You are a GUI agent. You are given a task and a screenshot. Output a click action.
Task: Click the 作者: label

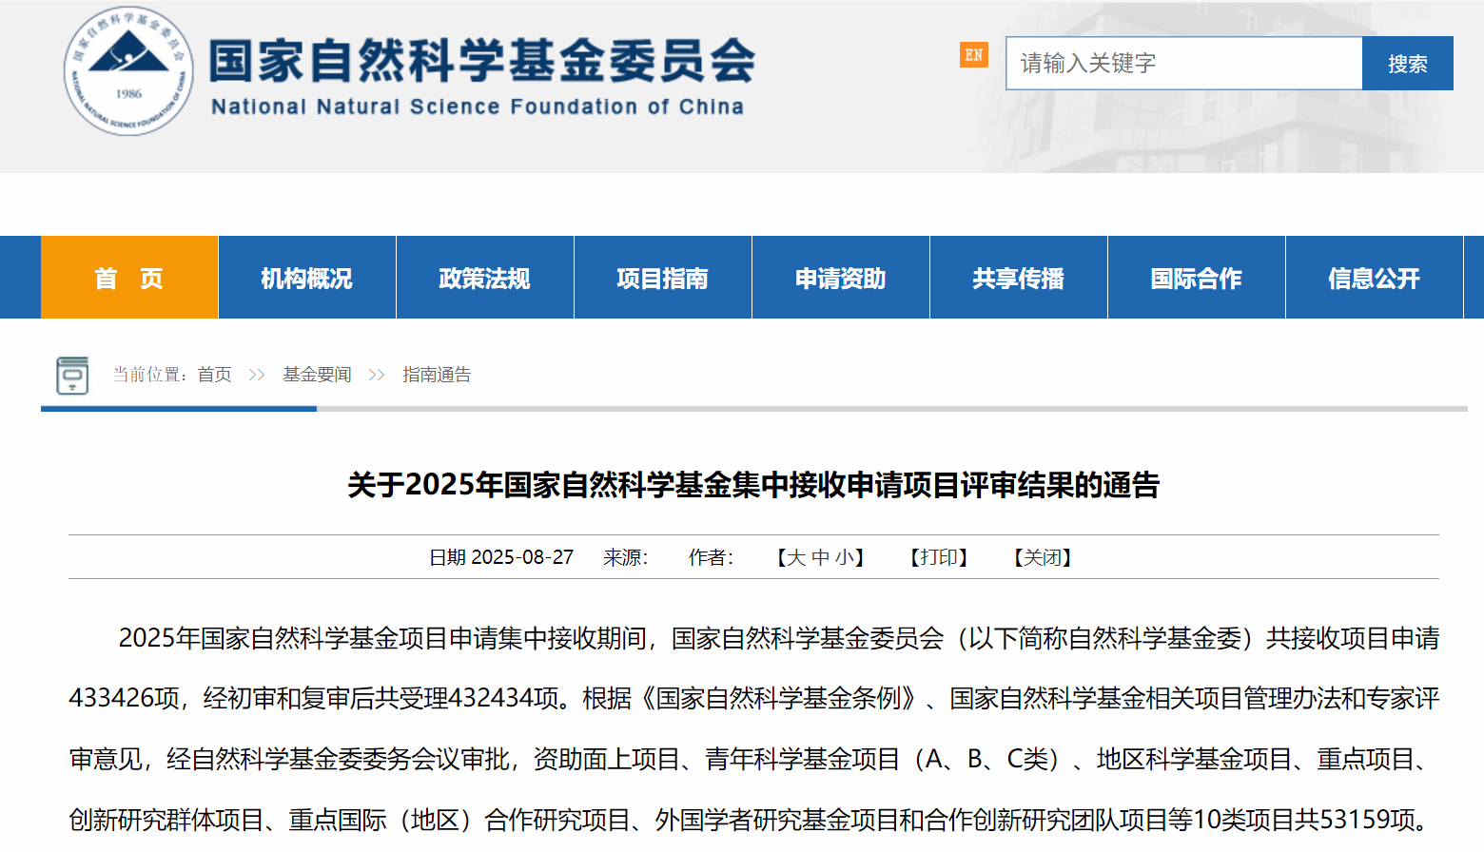coord(711,557)
